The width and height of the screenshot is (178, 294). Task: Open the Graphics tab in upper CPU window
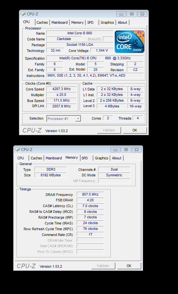tap(107, 22)
